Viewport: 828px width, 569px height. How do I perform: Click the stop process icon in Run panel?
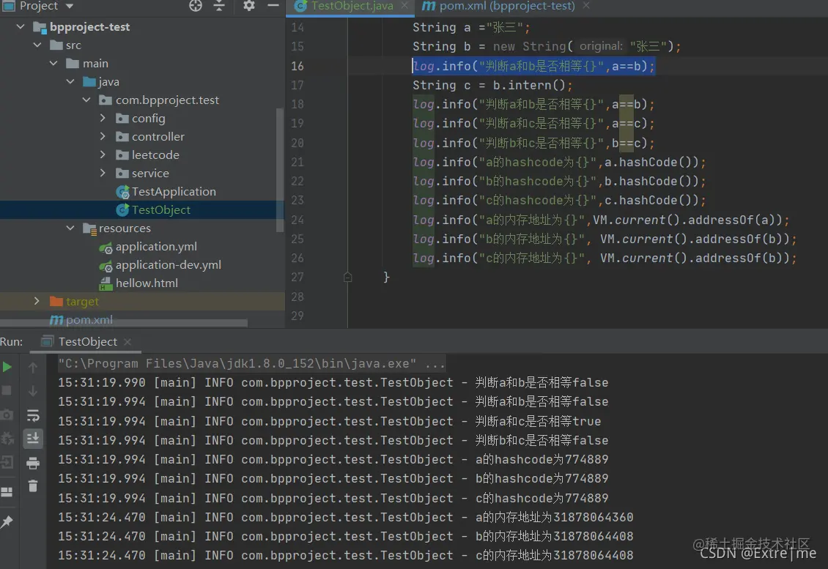click(7, 390)
